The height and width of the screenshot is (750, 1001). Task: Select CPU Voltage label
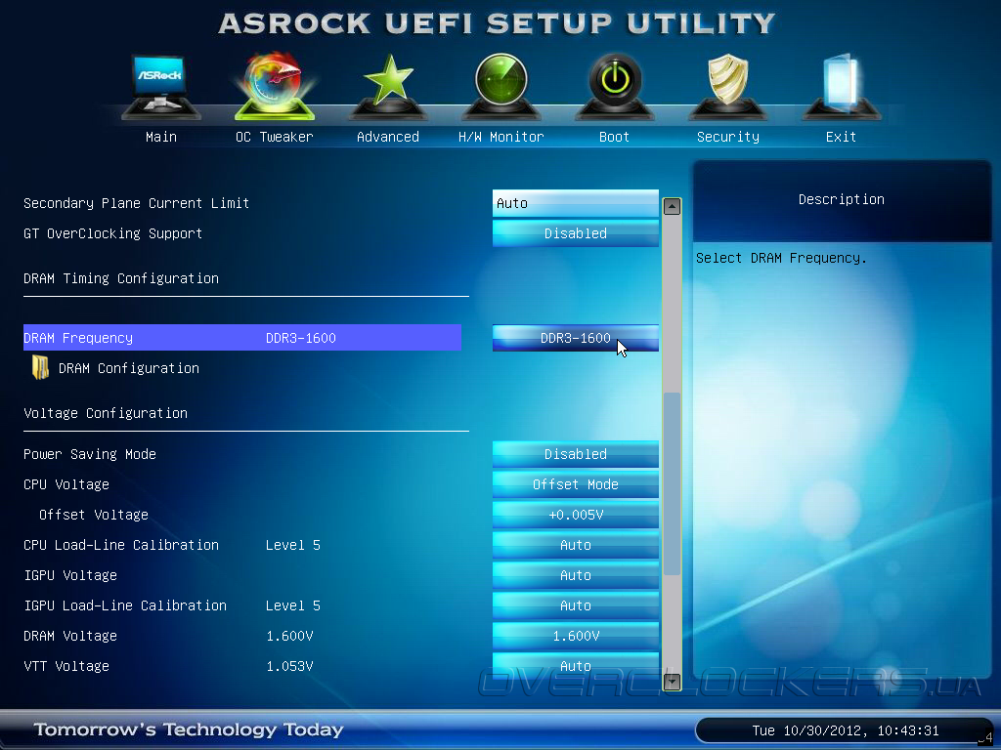[x=65, y=484]
